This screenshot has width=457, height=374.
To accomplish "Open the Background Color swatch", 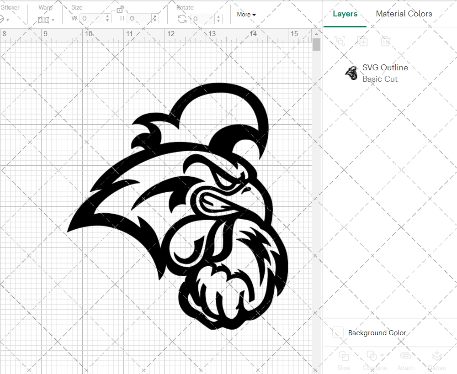I will tap(337, 332).
